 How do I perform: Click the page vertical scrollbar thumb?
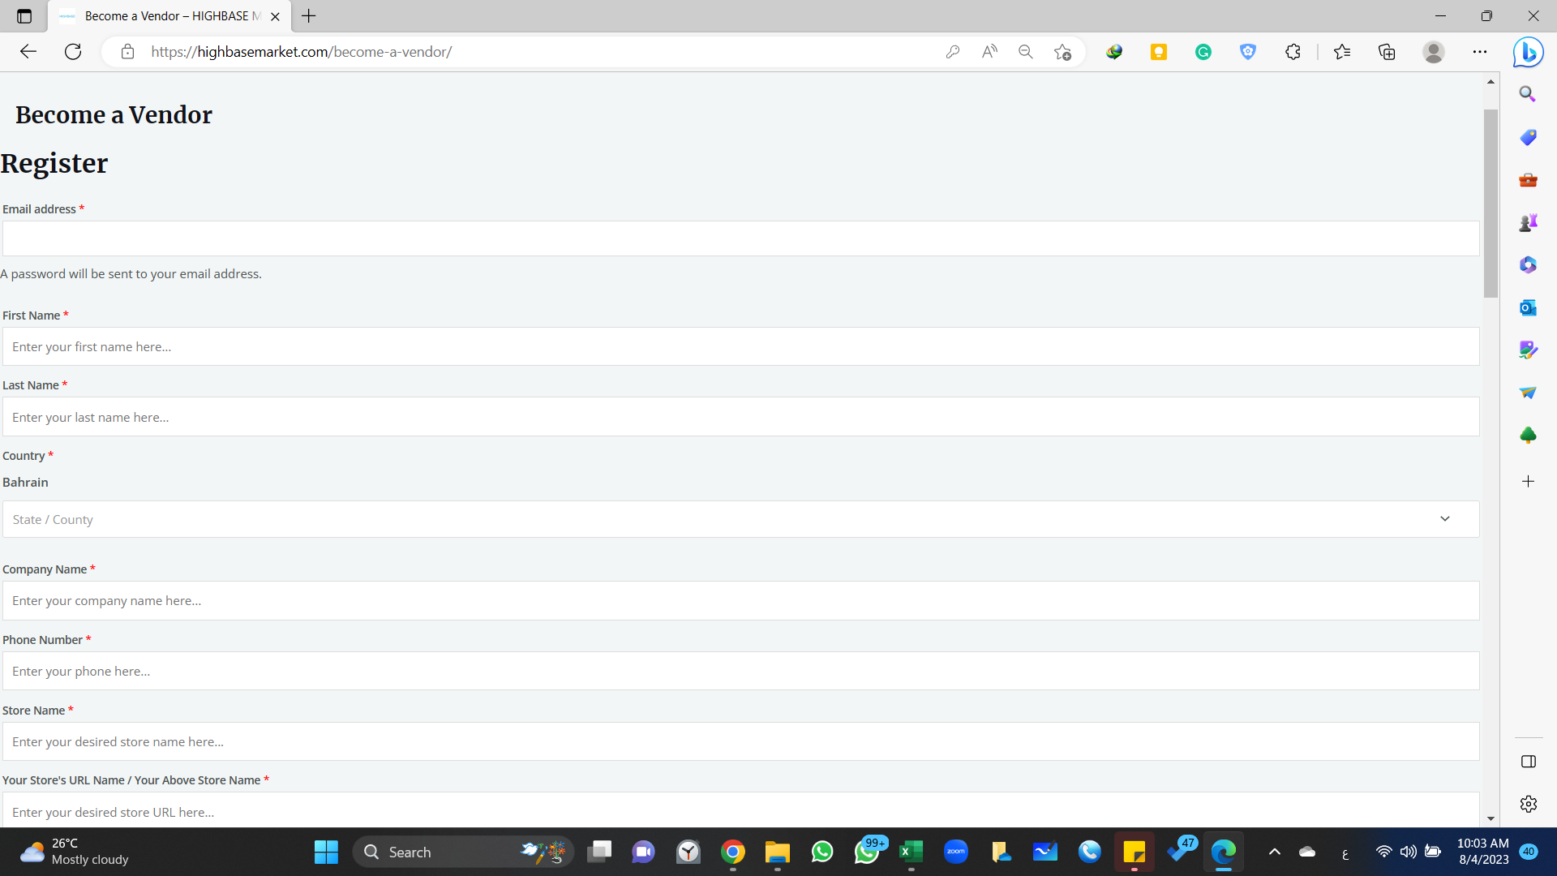[x=1491, y=203]
